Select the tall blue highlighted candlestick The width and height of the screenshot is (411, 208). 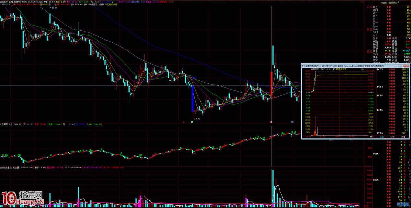(x=192, y=98)
